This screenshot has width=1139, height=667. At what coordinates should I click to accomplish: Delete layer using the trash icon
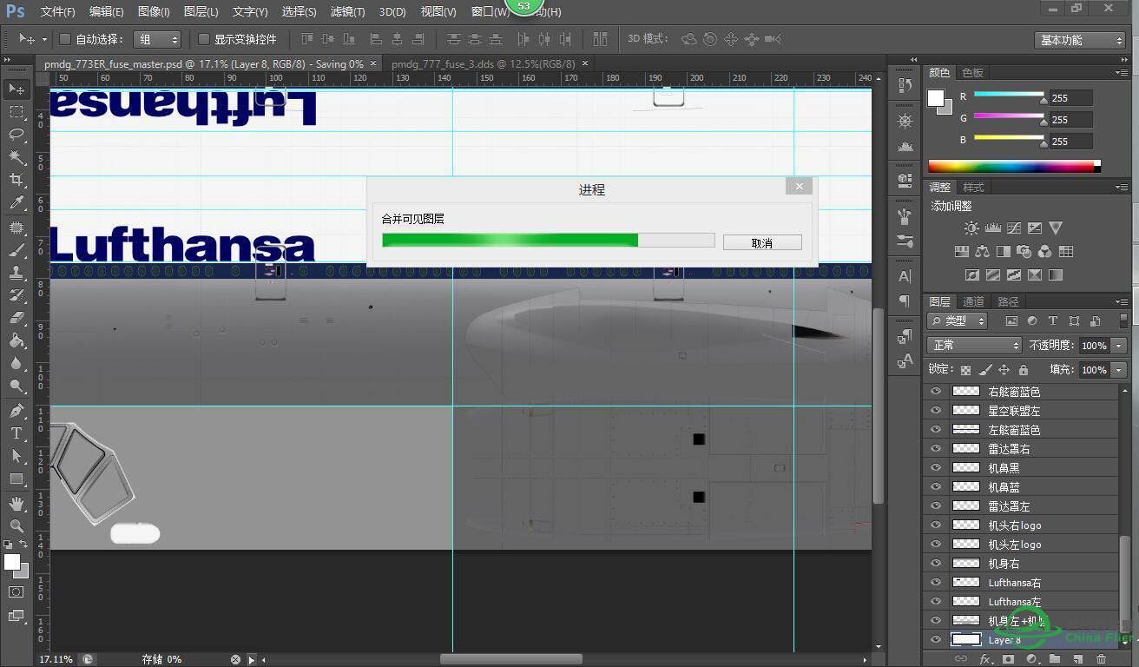click(1102, 659)
